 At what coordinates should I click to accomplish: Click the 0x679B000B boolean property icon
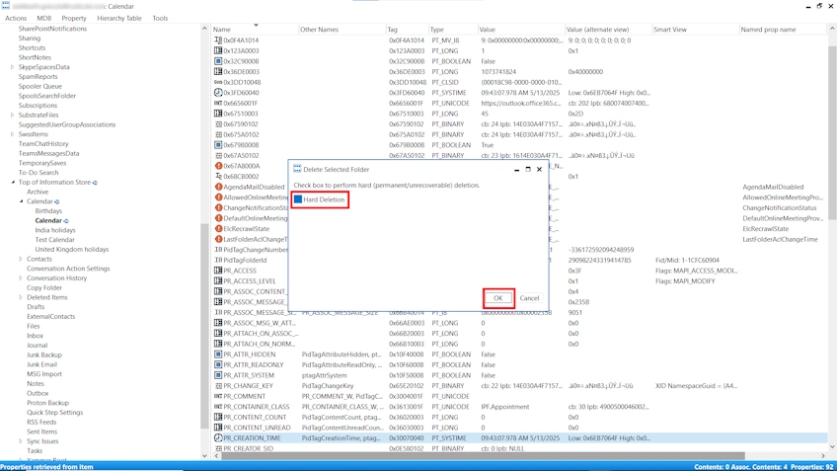pos(218,145)
